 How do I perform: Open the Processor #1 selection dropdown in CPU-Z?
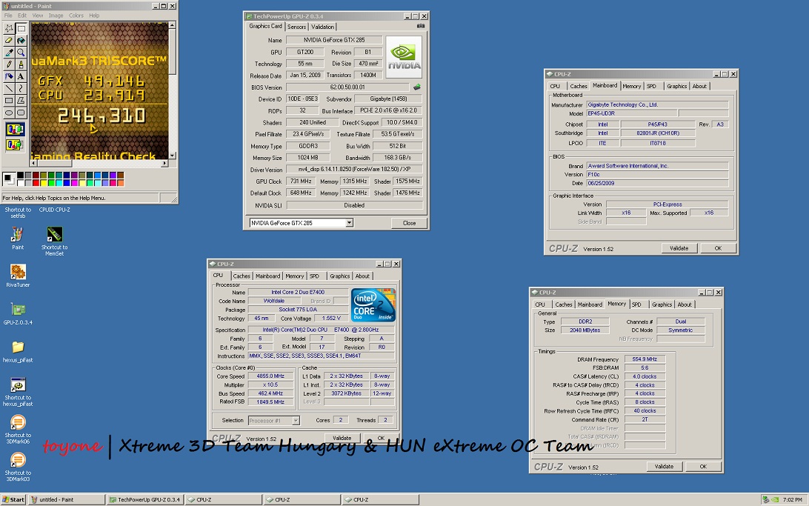click(296, 420)
